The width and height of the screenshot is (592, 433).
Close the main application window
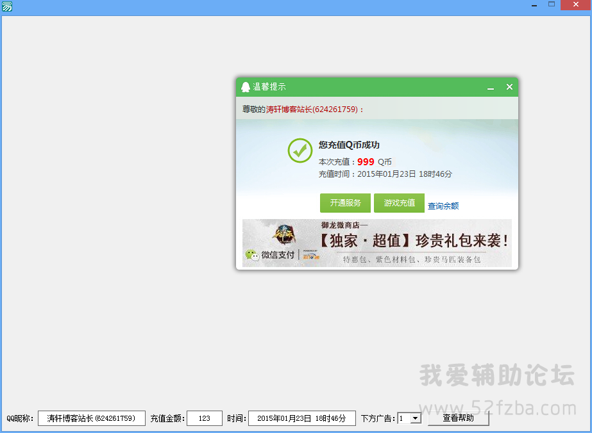click(x=576, y=4)
